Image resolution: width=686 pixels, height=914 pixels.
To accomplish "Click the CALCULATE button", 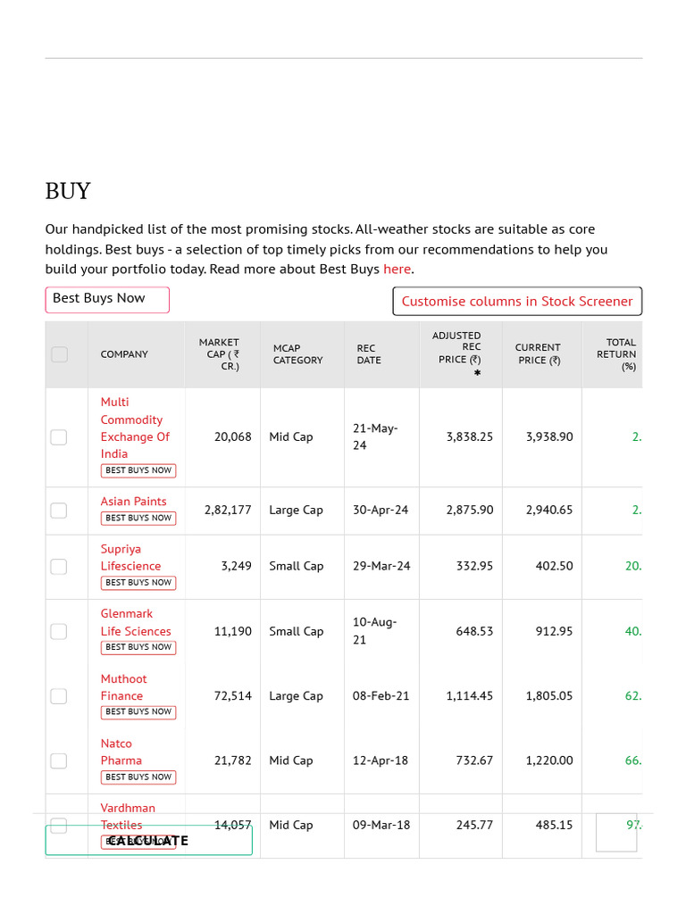I will coord(149,841).
